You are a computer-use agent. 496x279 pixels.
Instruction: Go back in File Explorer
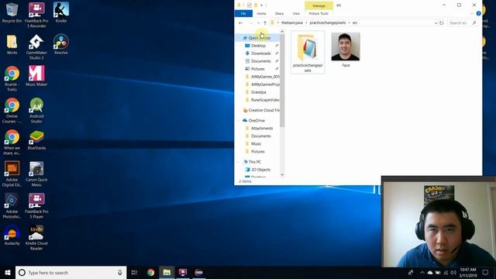click(x=241, y=22)
